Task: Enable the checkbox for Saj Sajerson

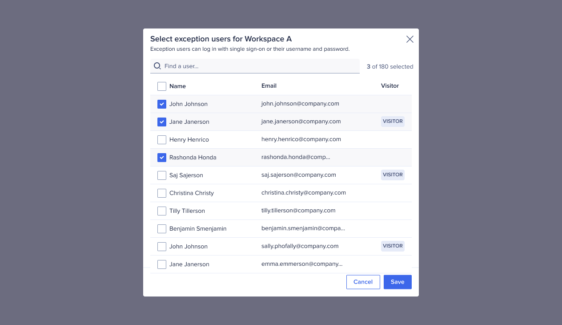Action: [161, 175]
